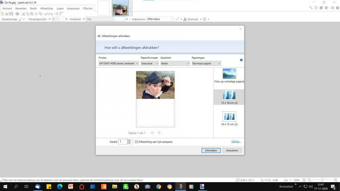Open the tools window icon at top right

click(311, 8)
